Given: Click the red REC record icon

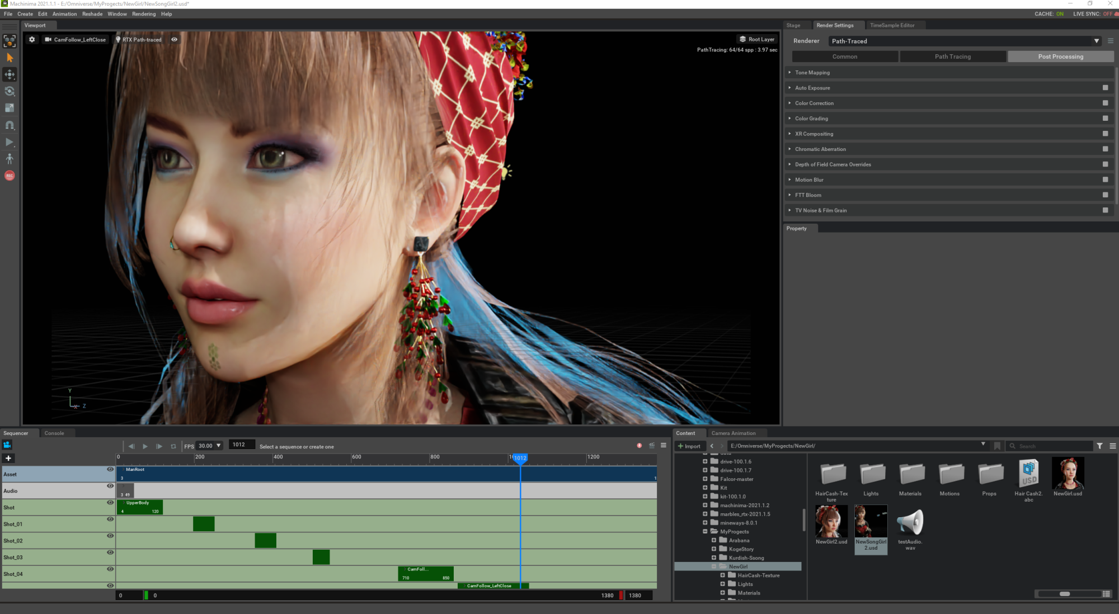Looking at the screenshot, I should [10, 176].
